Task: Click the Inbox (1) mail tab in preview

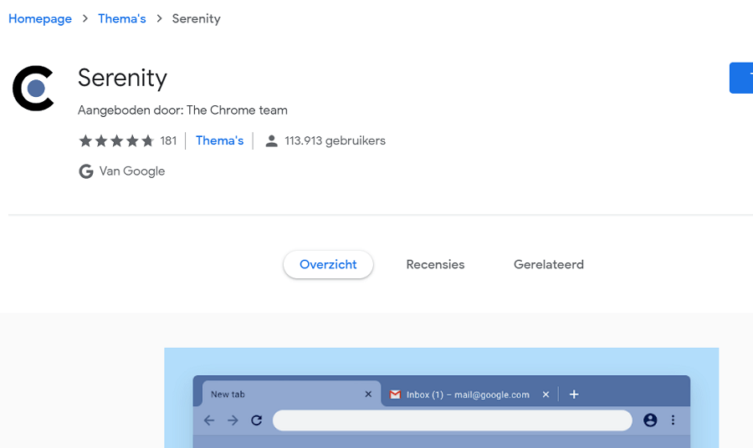Action: point(469,395)
